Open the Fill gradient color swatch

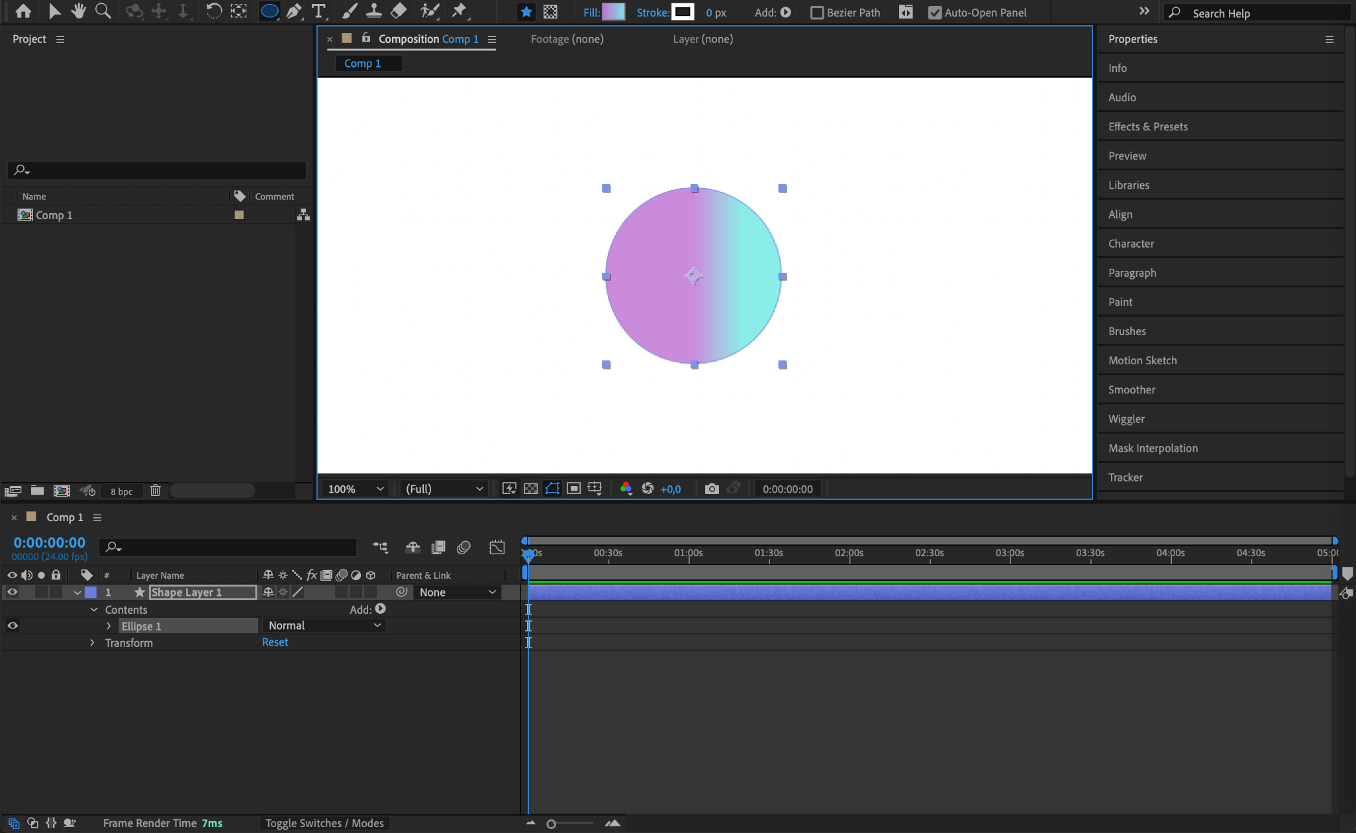(x=612, y=12)
